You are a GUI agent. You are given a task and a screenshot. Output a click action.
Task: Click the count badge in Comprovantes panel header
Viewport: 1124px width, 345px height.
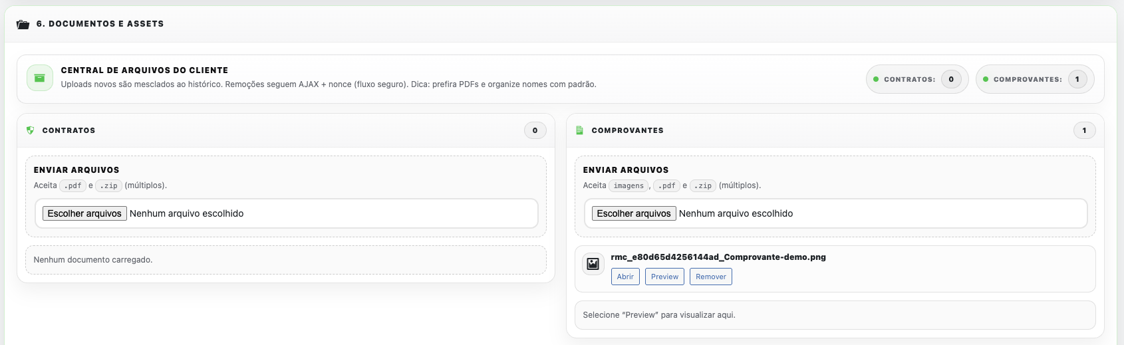[x=1084, y=130]
